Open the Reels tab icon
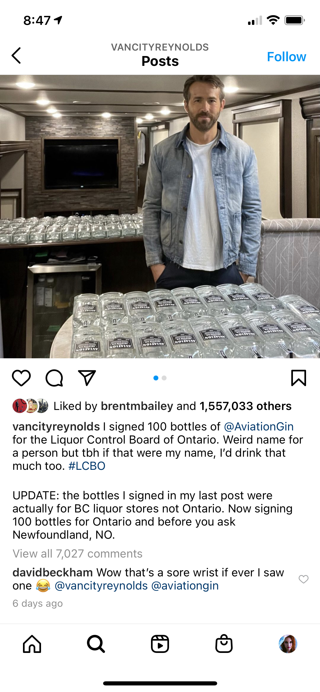The height and width of the screenshot is (692, 320). 160,644
